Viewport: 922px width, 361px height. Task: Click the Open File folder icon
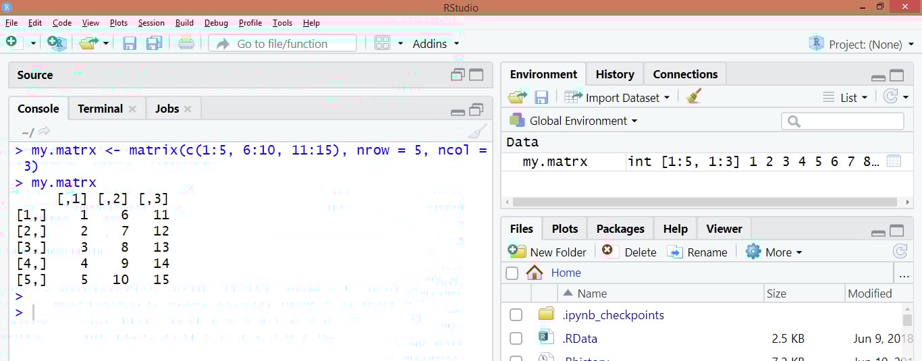88,43
